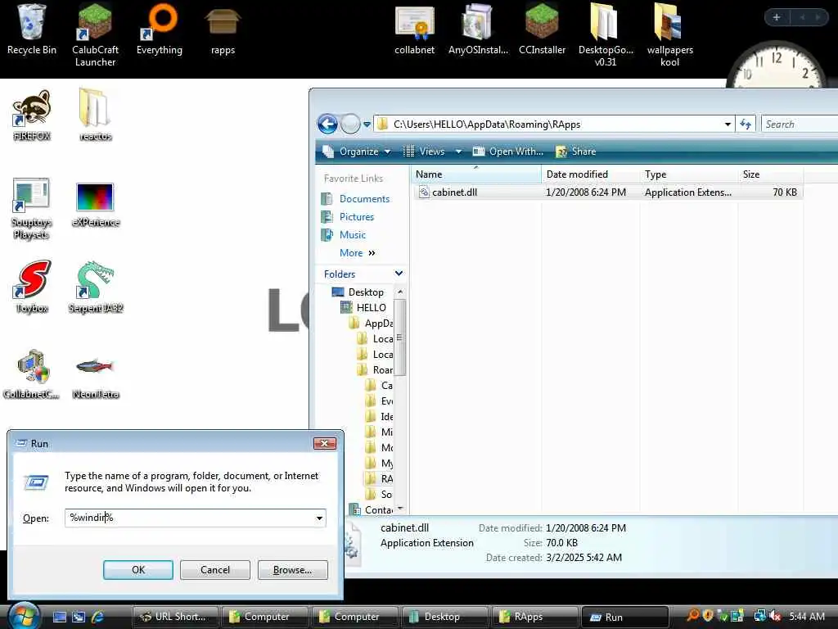Click Share in the Explorer toolbar
This screenshot has width=838, height=629.
coord(576,152)
